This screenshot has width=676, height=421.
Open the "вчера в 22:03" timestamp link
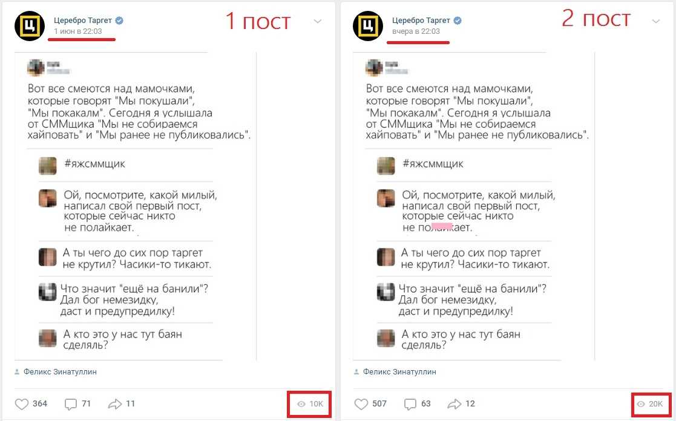(416, 31)
